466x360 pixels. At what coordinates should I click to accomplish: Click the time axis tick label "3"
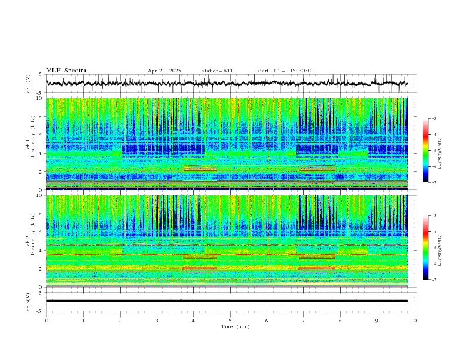pyautogui.click(x=157, y=321)
